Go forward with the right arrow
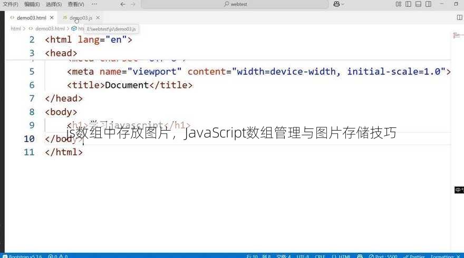Image resolution: width=464 pixels, height=258 pixels. tap(133, 4)
